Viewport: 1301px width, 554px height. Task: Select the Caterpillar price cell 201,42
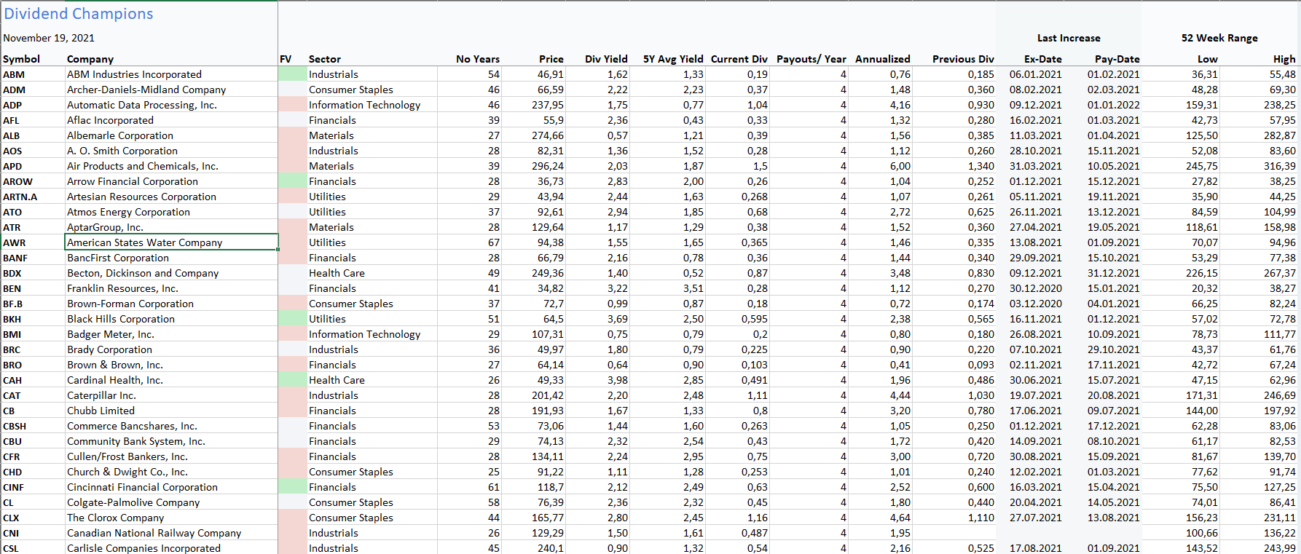click(547, 395)
